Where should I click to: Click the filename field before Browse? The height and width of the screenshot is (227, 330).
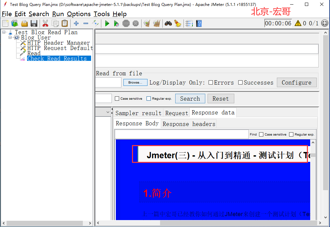click(108, 83)
